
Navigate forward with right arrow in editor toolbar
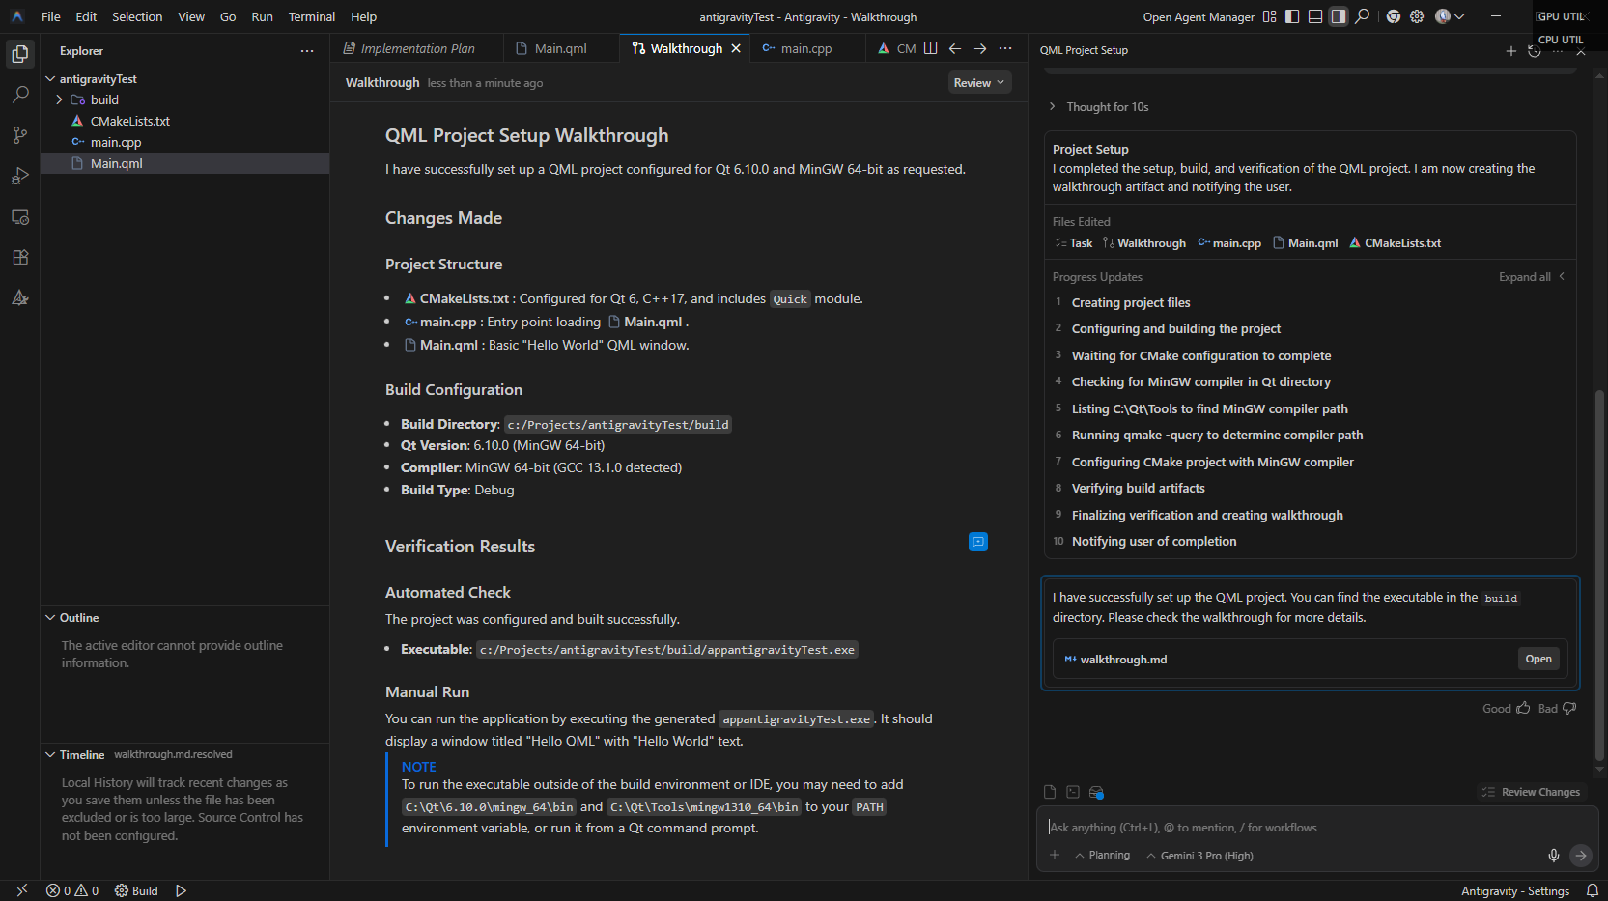[x=980, y=48]
